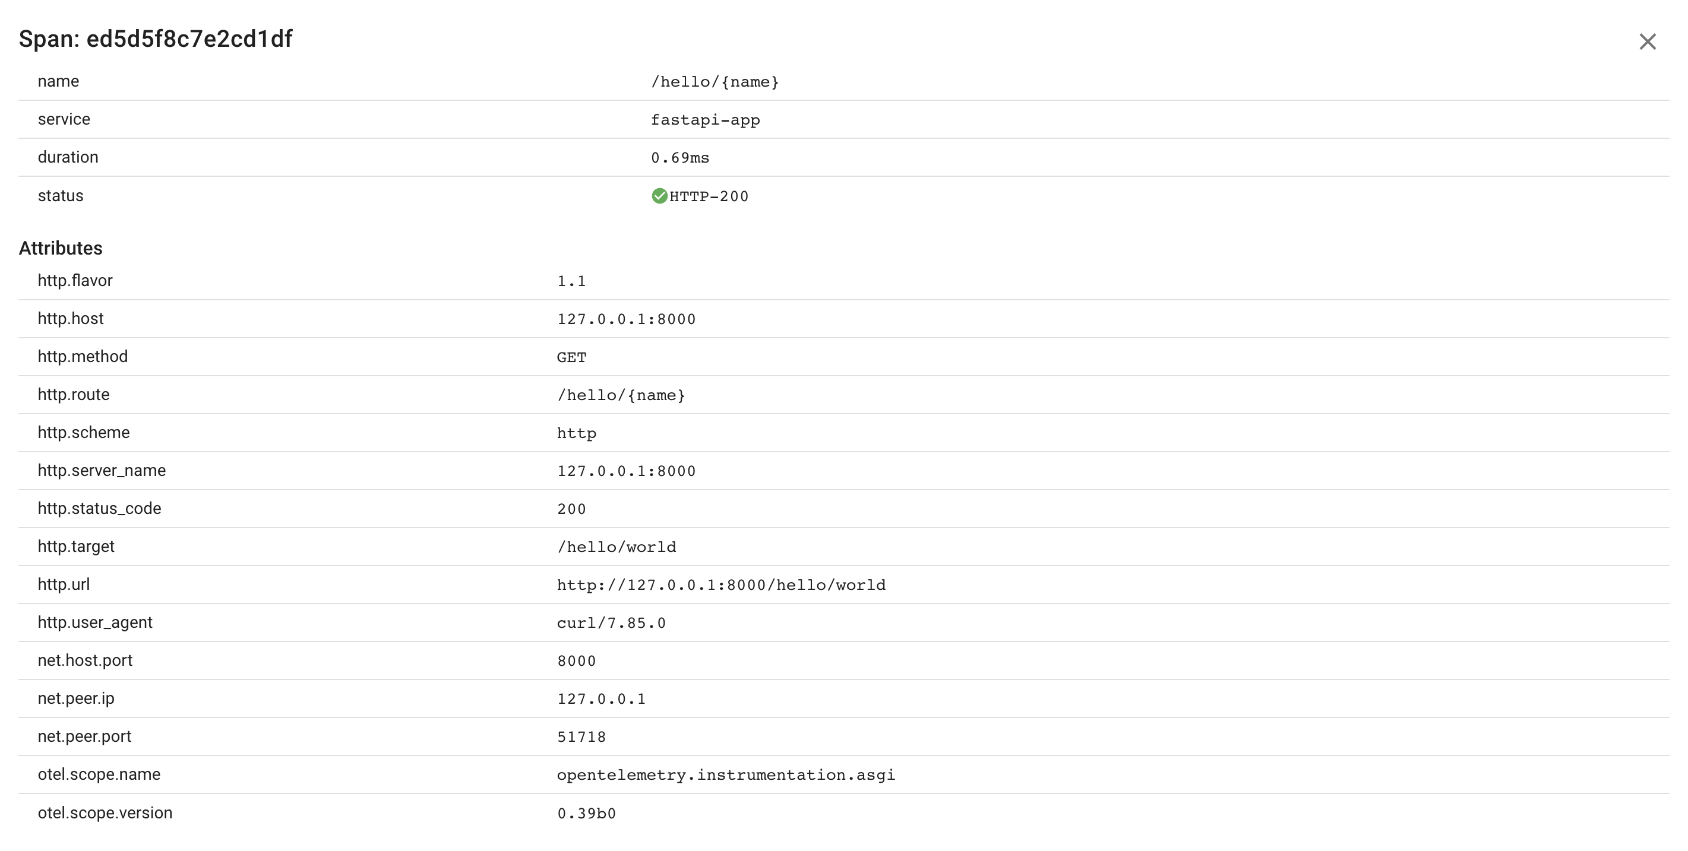Click the http.route attribute label
Image resolution: width=1688 pixels, height=851 pixels.
pyautogui.click(x=74, y=395)
